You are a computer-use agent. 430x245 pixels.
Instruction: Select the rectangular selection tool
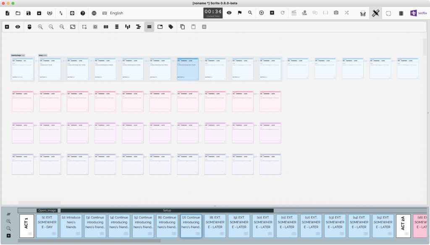coord(84,27)
